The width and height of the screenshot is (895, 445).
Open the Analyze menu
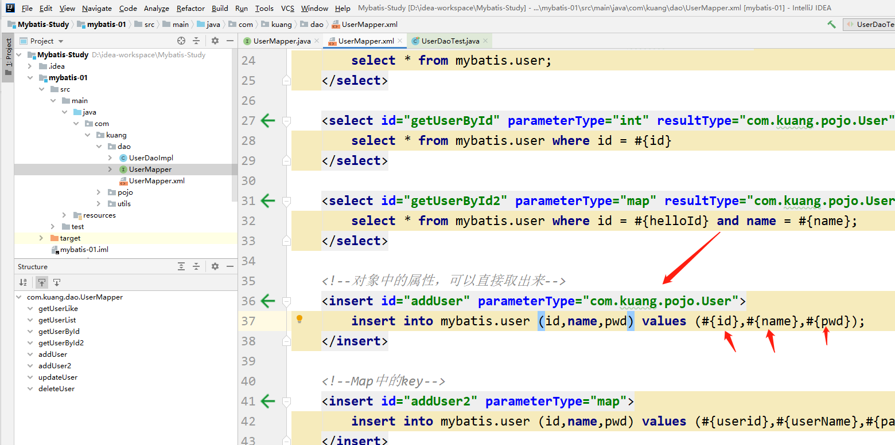click(x=157, y=8)
